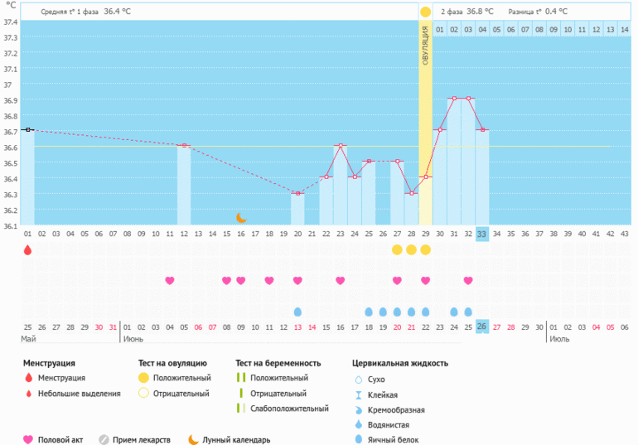Select the Положительный ovulation test legend circle
638x445 pixels.
pos(143,378)
